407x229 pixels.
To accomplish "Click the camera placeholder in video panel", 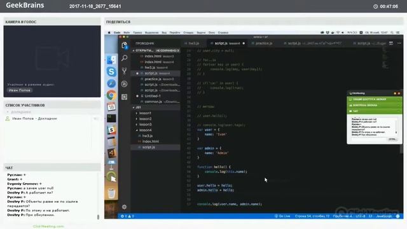I will pos(52,59).
